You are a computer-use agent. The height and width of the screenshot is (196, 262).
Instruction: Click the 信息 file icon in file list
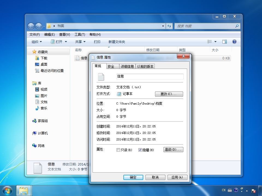(x=78, y=58)
